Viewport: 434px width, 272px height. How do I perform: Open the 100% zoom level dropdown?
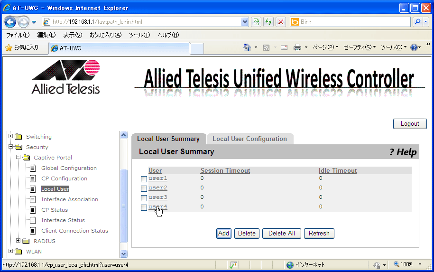coord(420,264)
